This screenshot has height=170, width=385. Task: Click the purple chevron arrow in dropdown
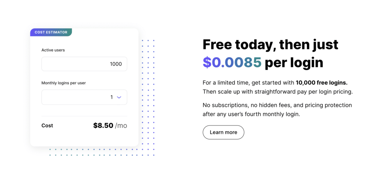point(119,97)
